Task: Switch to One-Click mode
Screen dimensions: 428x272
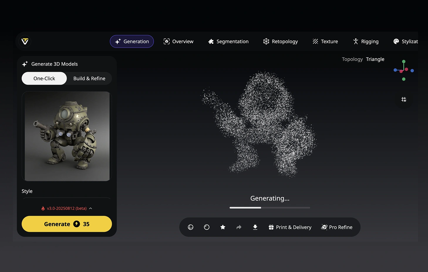Action: tap(44, 79)
